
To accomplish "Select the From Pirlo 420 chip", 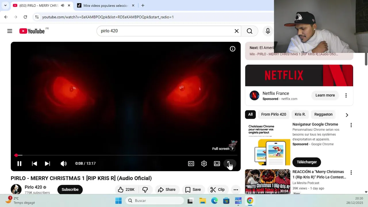I will 274,114.
